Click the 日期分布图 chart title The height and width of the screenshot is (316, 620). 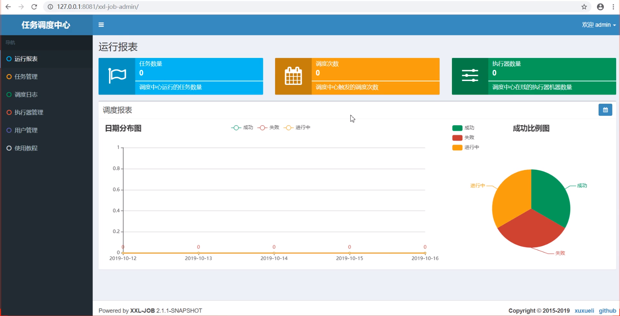[123, 128]
